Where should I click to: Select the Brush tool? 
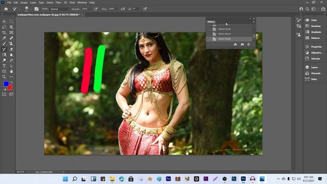[x=4, y=43]
